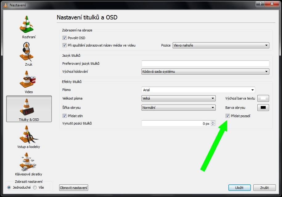Viewport: 282px width, 197px height.
Task: Click the VLC cone icon in title bar
Action: coord(6,5)
